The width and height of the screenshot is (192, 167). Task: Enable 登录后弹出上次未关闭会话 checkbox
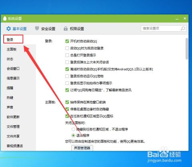(x=67, y=62)
